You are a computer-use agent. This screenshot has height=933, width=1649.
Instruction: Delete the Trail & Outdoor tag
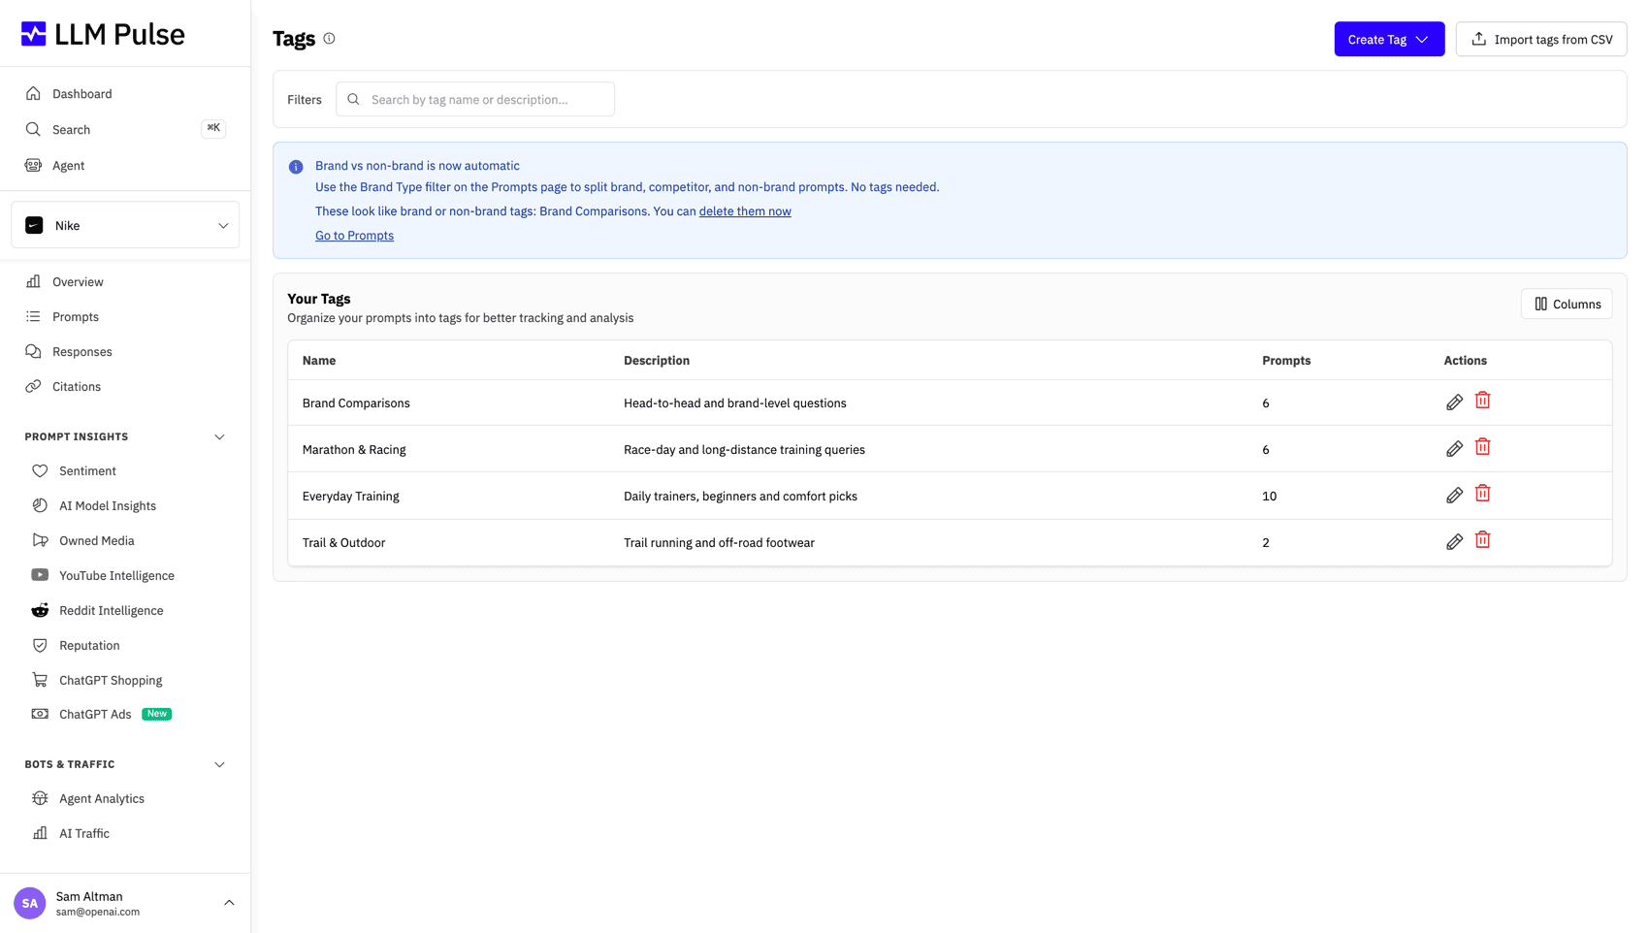[1482, 540]
